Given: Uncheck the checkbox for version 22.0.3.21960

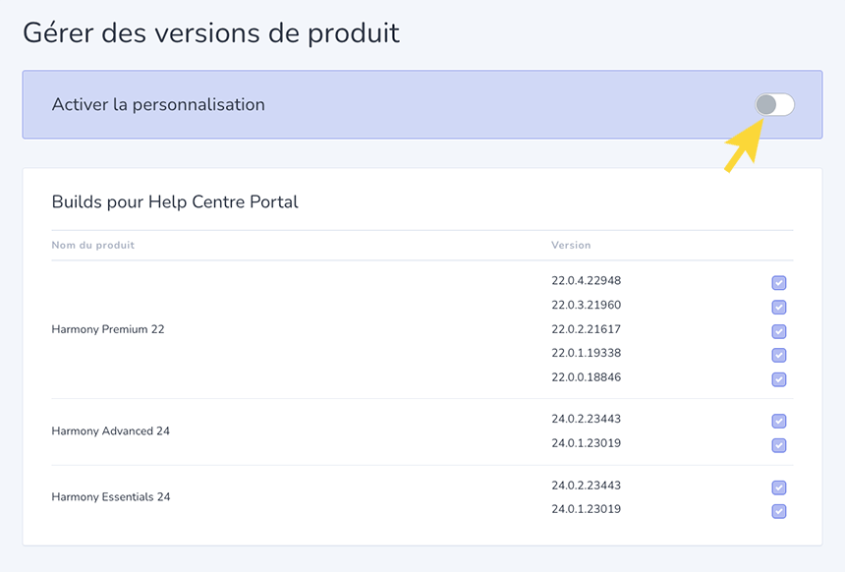Looking at the screenshot, I should 779,307.
